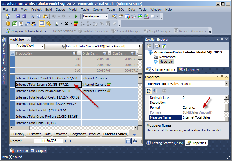Show more table tabs via blue arrow
The image size is (232, 161).
pos(134,135)
